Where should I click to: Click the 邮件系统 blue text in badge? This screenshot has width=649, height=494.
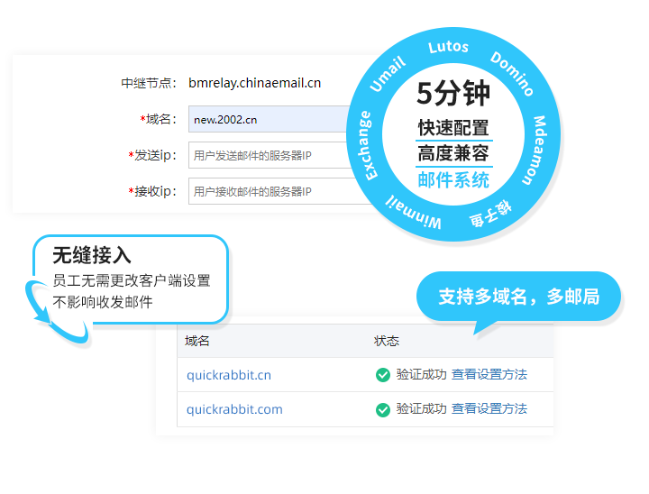tap(453, 180)
